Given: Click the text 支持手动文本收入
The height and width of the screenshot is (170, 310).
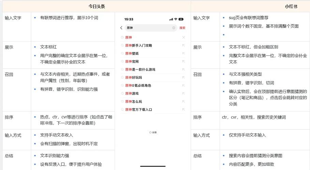Looking at the screenshot, I should coord(57,135).
